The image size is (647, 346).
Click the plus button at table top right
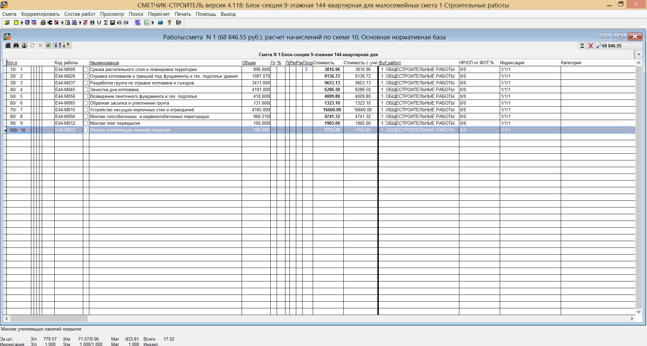(x=639, y=54)
